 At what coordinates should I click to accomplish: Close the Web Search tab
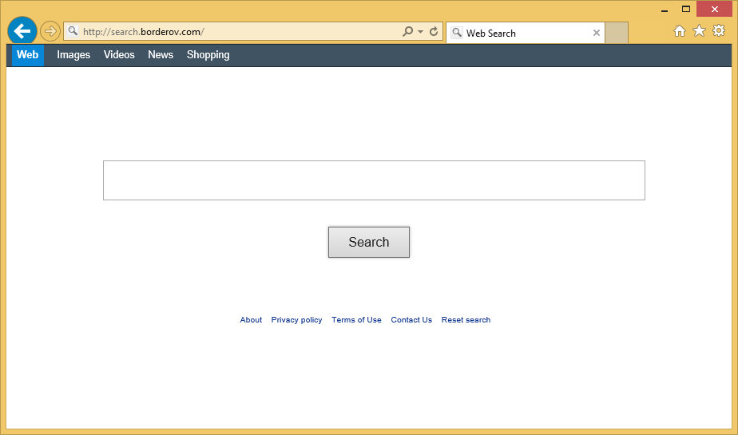(596, 33)
